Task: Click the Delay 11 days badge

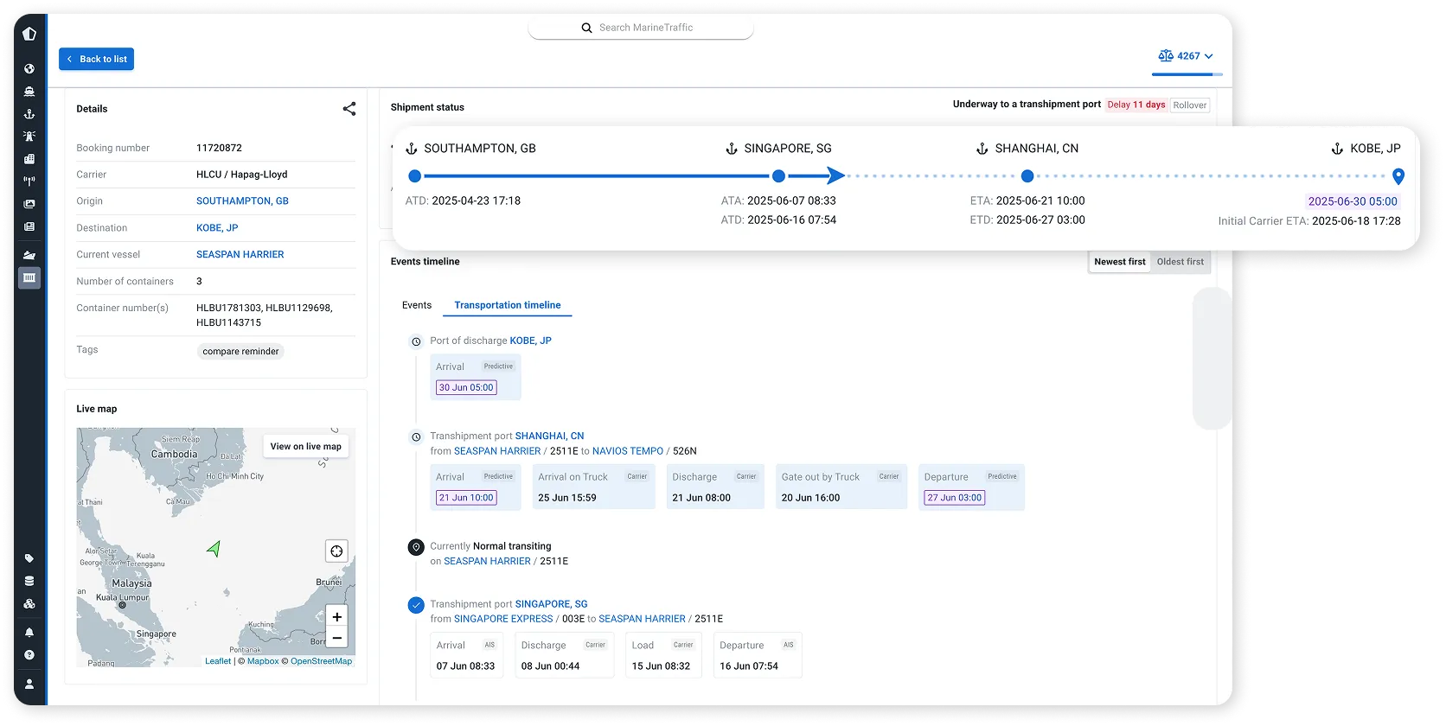Action: click(1136, 105)
